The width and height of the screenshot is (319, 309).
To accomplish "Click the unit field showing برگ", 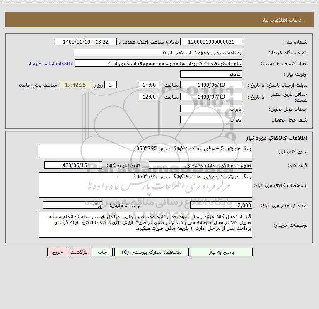I will click(x=72, y=205).
